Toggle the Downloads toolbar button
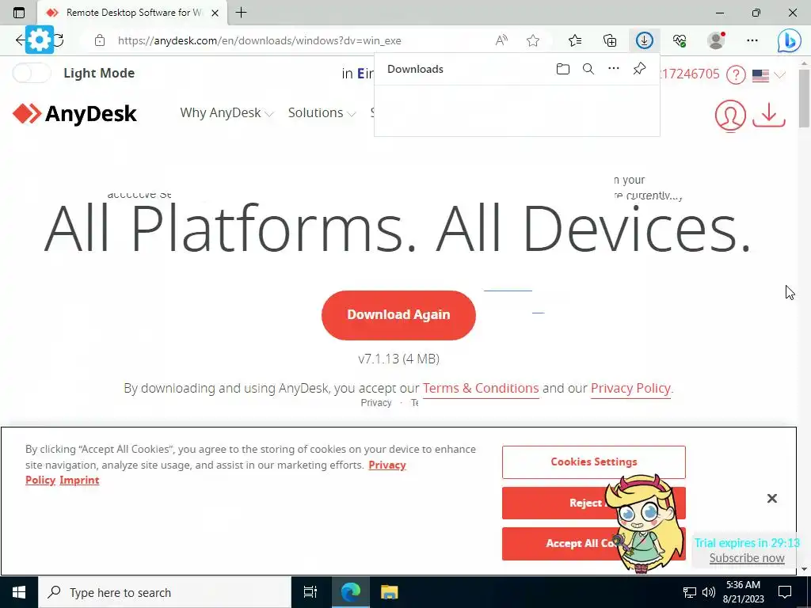Image resolution: width=811 pixels, height=608 pixels. click(645, 40)
